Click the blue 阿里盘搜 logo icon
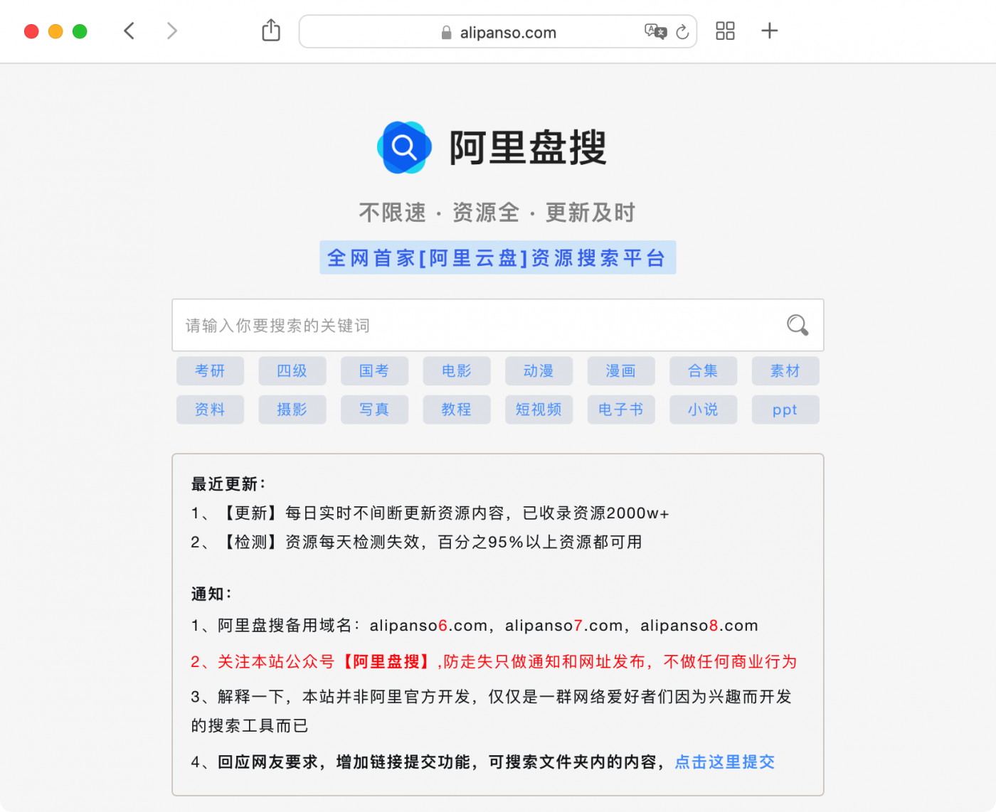The height and width of the screenshot is (812, 996). [404, 147]
